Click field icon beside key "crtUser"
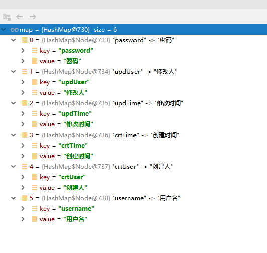Image resolution: width=267 pixels, height=253 pixels. click(x=35, y=177)
